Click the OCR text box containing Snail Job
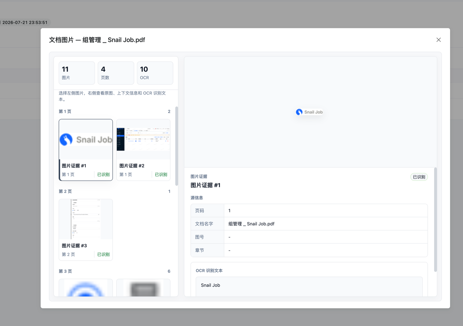This screenshot has width=463, height=326. point(309,286)
